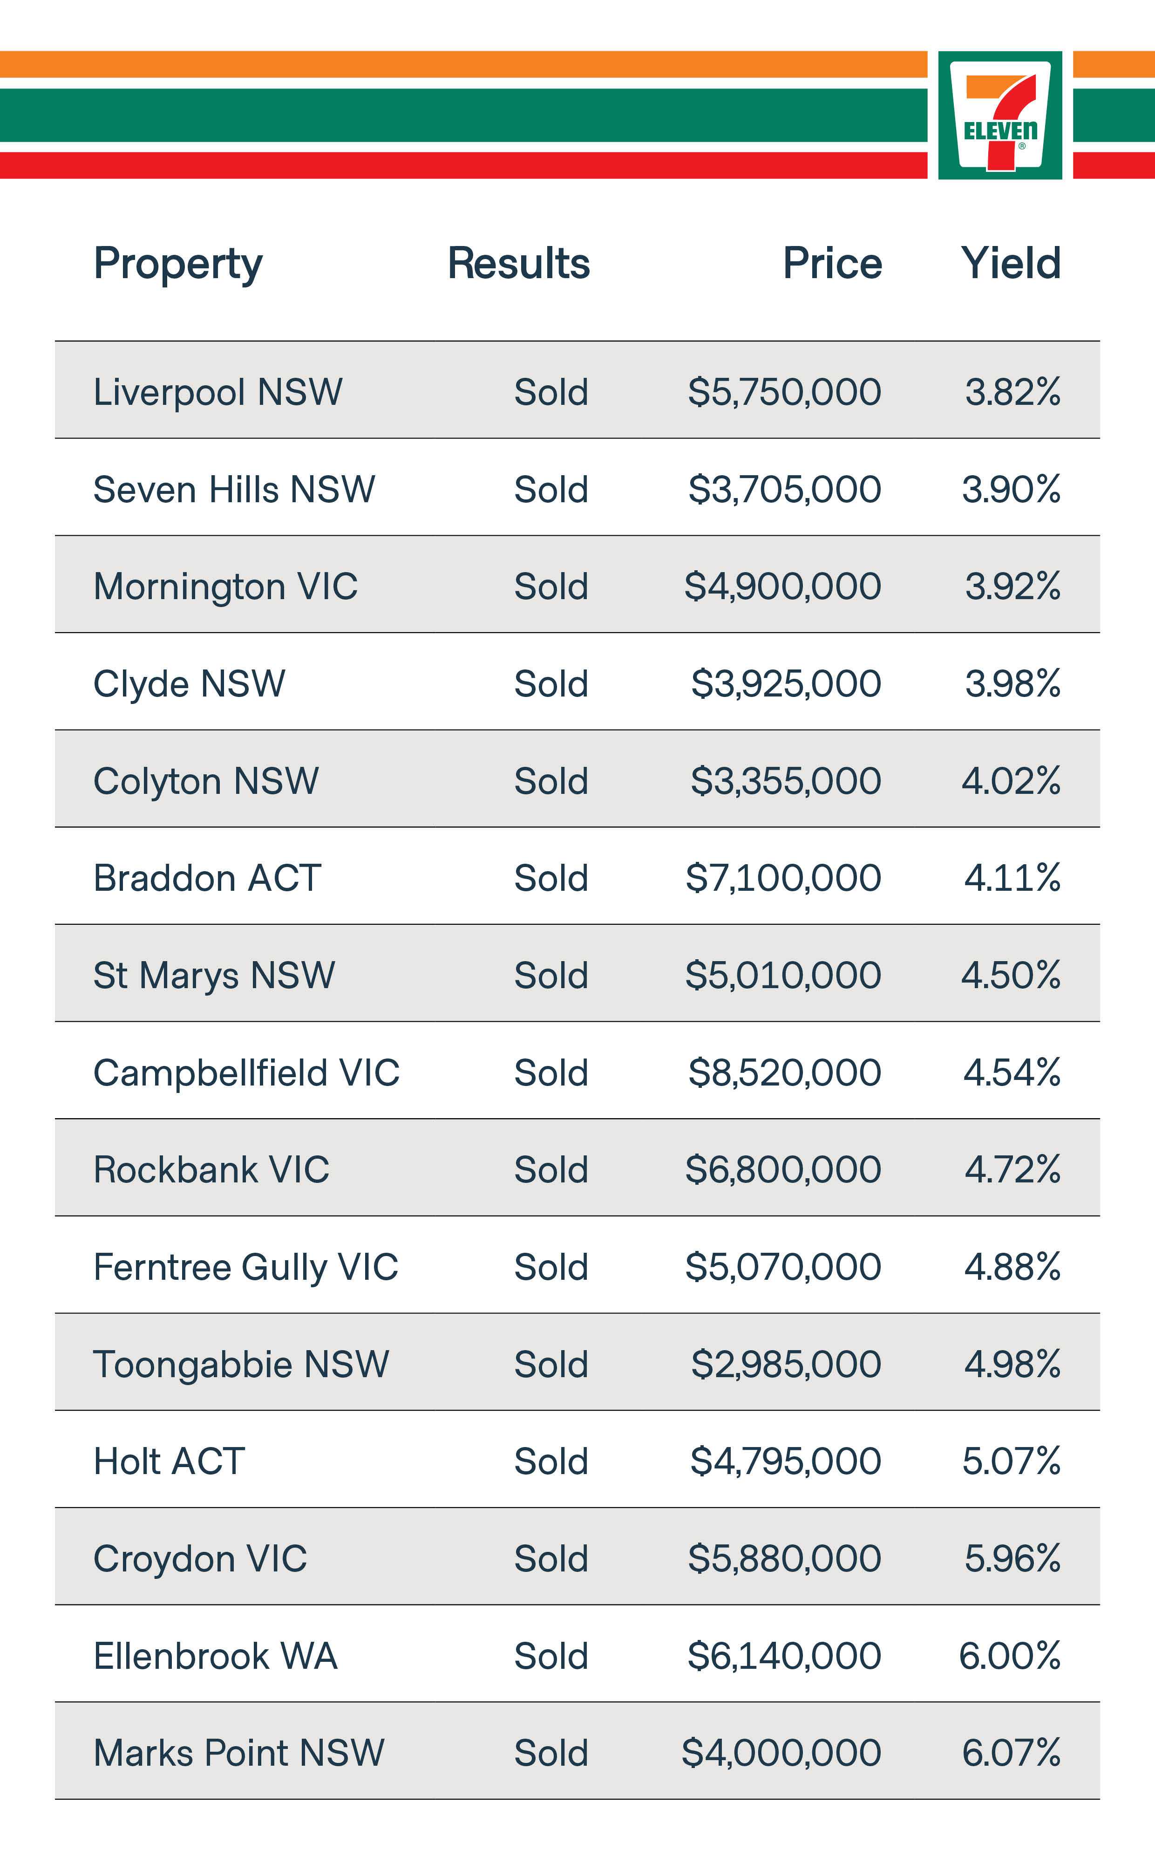Click the Ferntree Gully VIC yield 4.88%
Screen dimensions: 1155x1871
[x=1012, y=1267]
